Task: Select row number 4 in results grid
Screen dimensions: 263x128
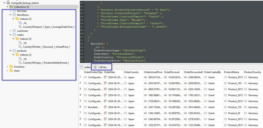Action: click(x=80, y=95)
